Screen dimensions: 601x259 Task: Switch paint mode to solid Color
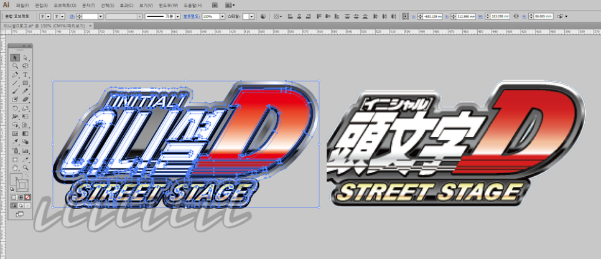pyautogui.click(x=14, y=197)
